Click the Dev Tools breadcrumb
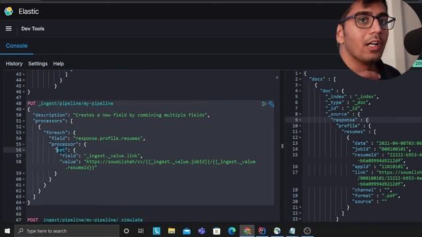422x237 pixels. click(33, 28)
